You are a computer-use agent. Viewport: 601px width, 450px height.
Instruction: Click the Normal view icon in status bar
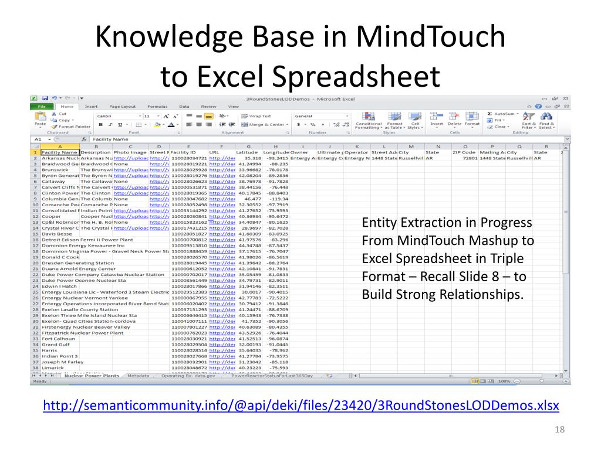pyautogui.click(x=474, y=381)
